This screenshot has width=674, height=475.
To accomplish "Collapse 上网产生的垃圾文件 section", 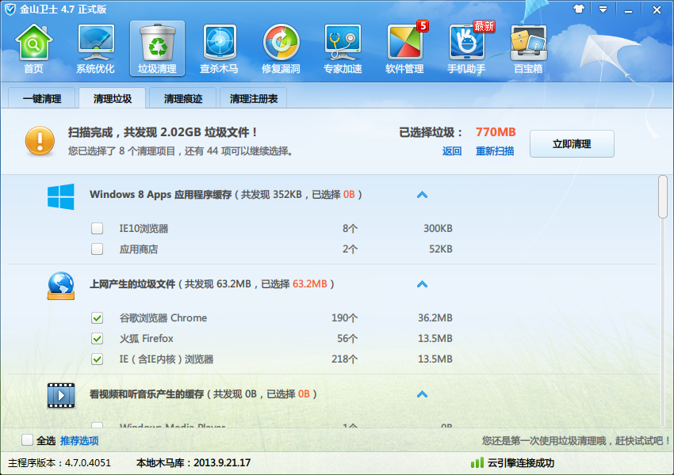I will click(x=422, y=284).
